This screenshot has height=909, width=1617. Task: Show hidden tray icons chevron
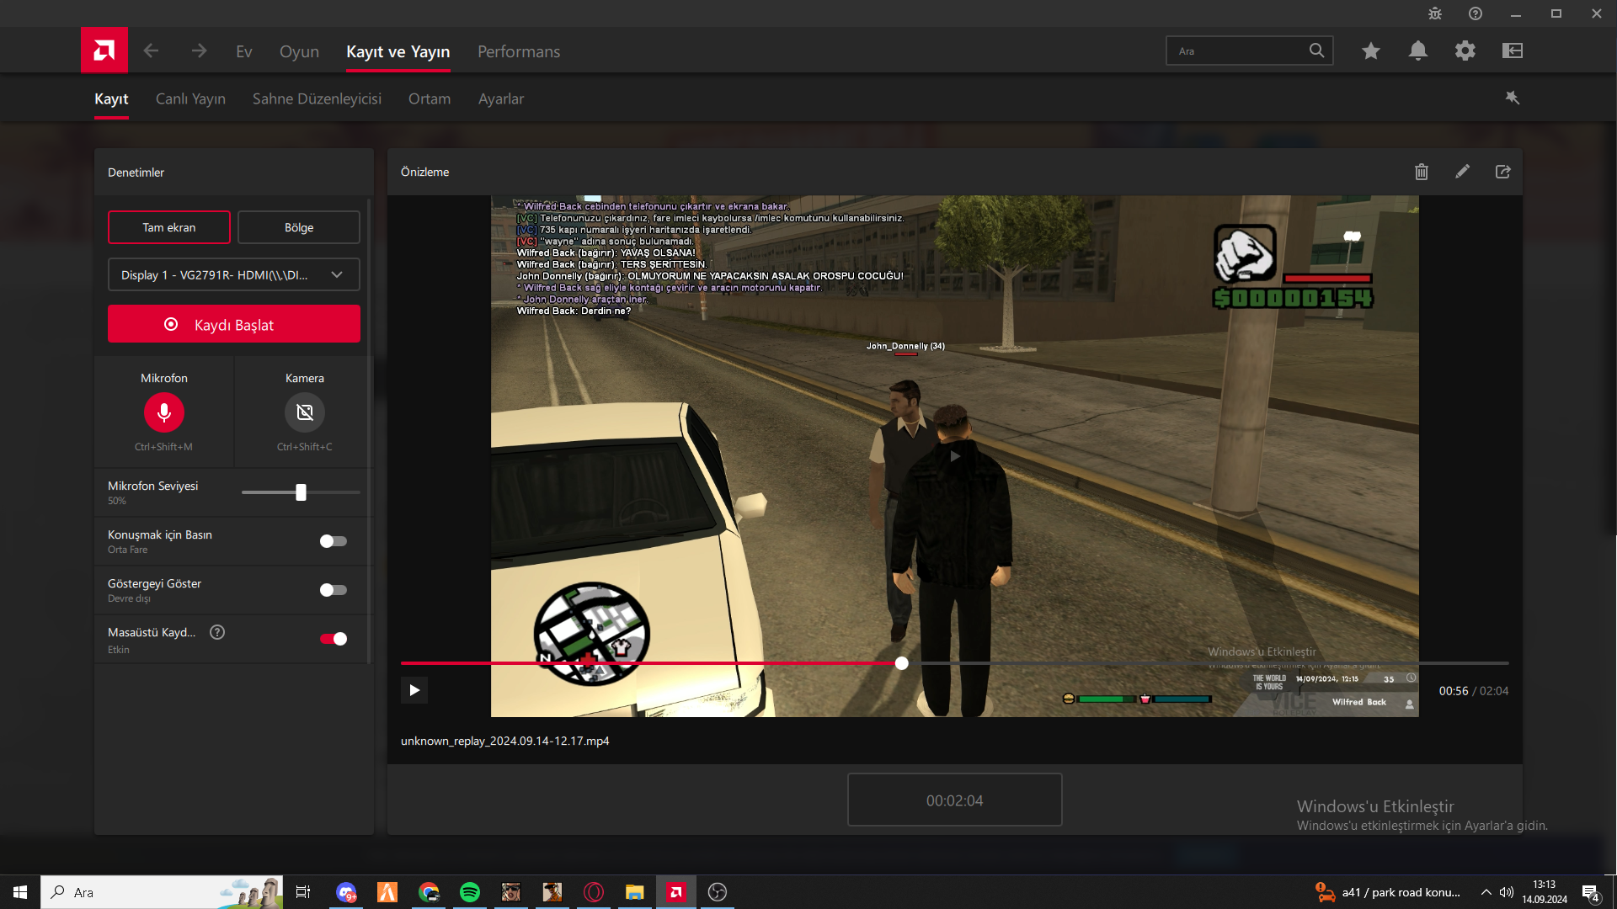[1486, 892]
